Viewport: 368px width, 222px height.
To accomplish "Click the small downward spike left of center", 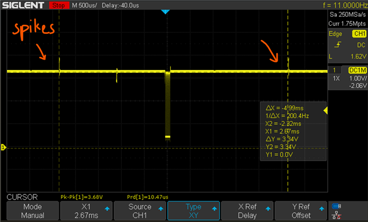I will click(117, 76).
